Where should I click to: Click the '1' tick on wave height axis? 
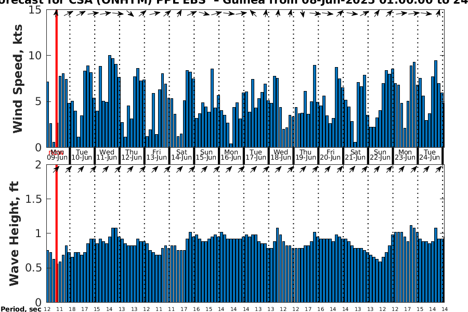[x=38, y=233]
